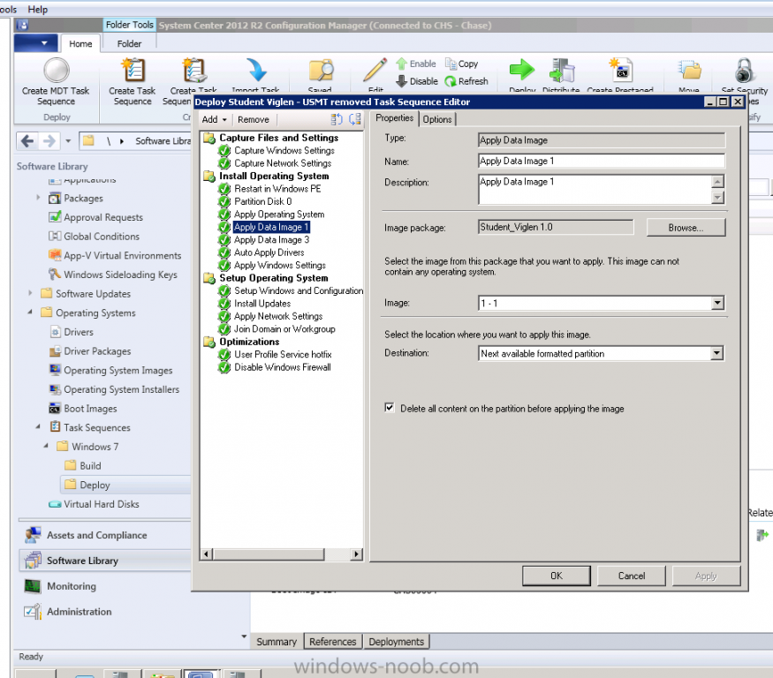
Task: Open Saved Searches ribbon icon
Action: (x=321, y=70)
